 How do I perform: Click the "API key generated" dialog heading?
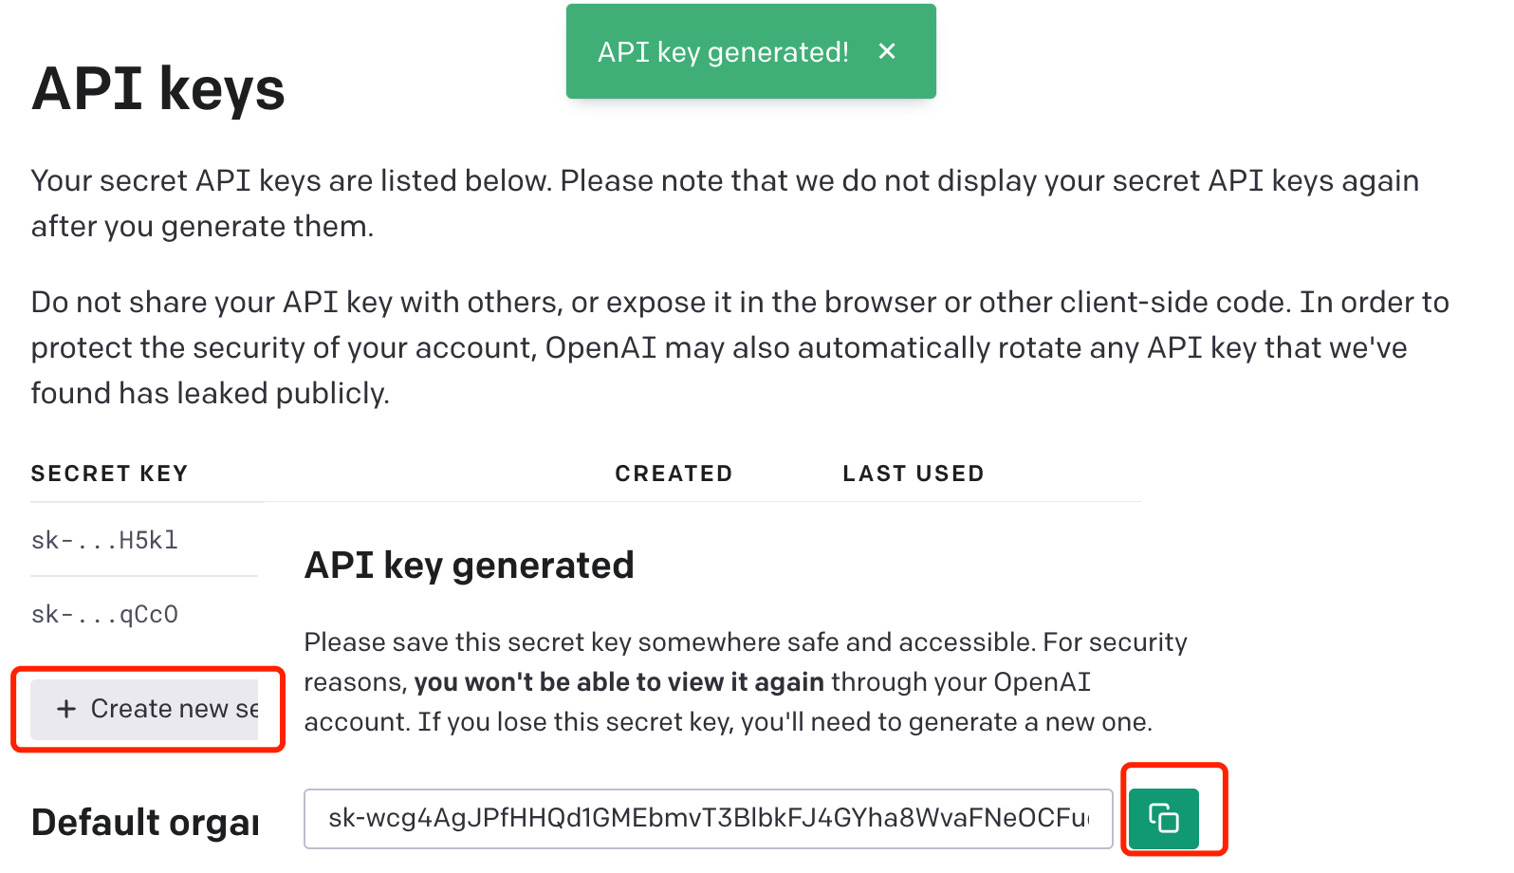[469, 566]
